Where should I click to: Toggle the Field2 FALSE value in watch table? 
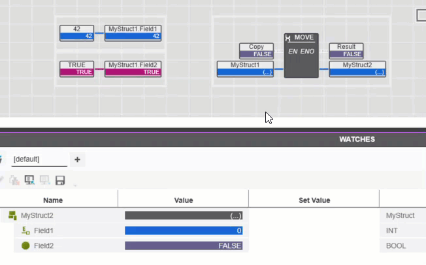tap(183, 246)
